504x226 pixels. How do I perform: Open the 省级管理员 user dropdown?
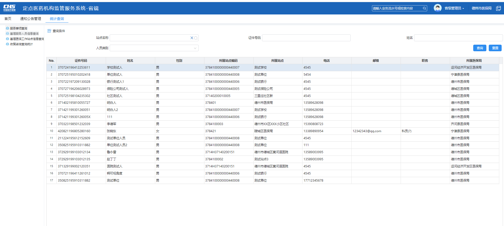click(454, 8)
